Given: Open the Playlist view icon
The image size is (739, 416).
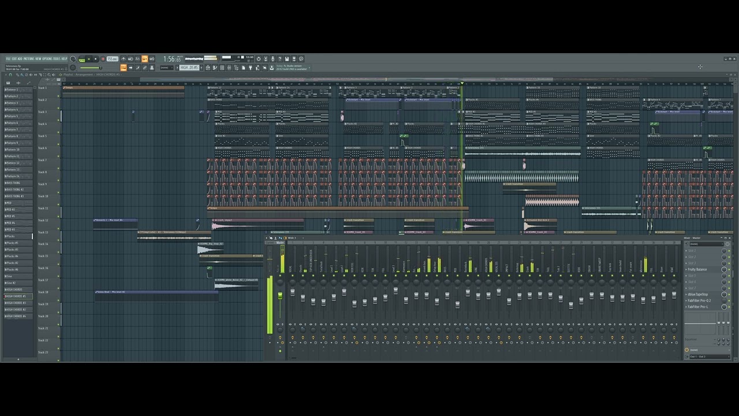Looking at the screenshot, I should [207, 68].
